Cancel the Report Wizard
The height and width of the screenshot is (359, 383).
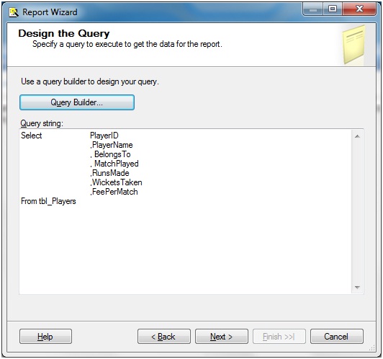[337, 337]
